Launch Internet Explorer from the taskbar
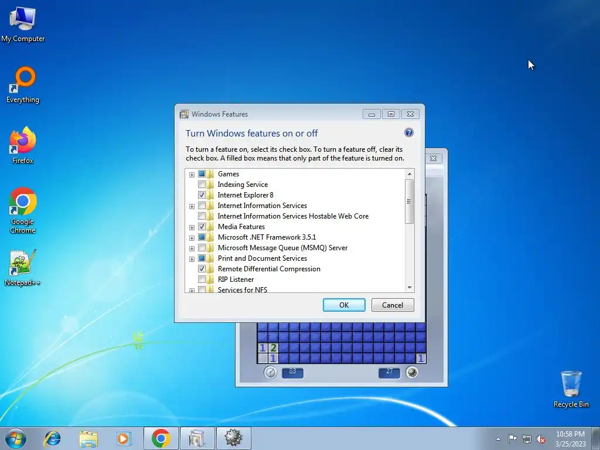The width and height of the screenshot is (600, 450). [52, 438]
